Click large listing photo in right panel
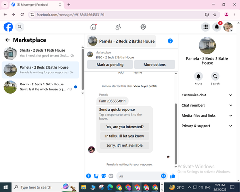Viewport: 240px width, 192px height. pyautogui.click(x=207, y=46)
